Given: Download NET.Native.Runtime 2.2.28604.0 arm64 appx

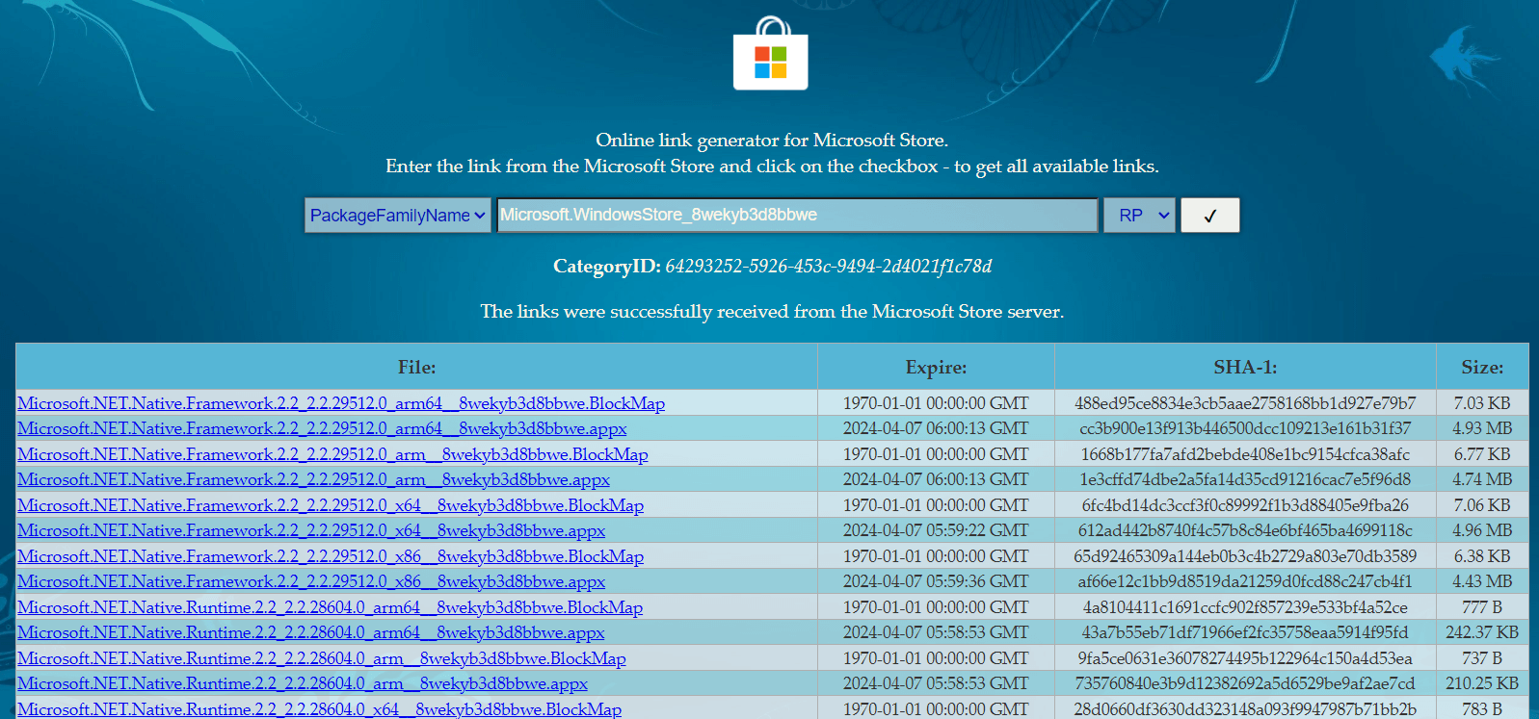Looking at the screenshot, I should (x=310, y=632).
